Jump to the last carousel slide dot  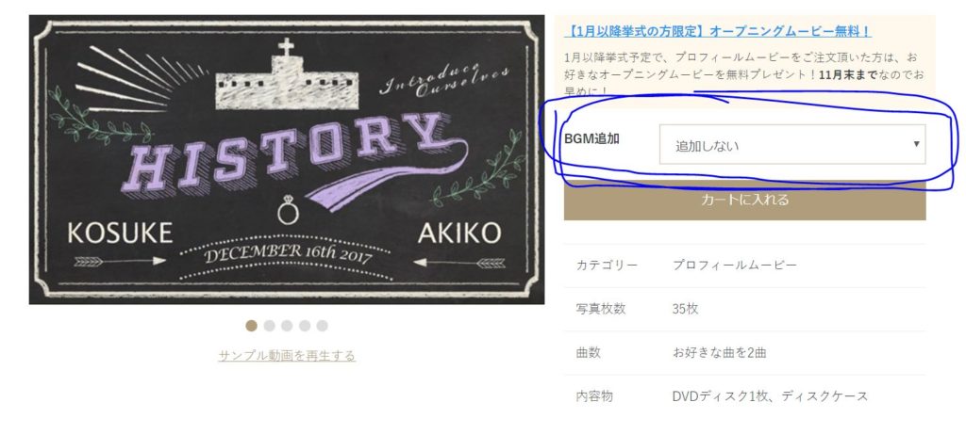click(x=323, y=326)
